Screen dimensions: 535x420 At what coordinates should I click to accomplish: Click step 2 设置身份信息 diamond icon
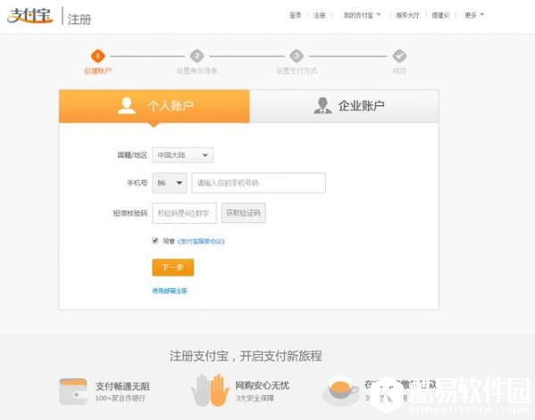[196, 56]
